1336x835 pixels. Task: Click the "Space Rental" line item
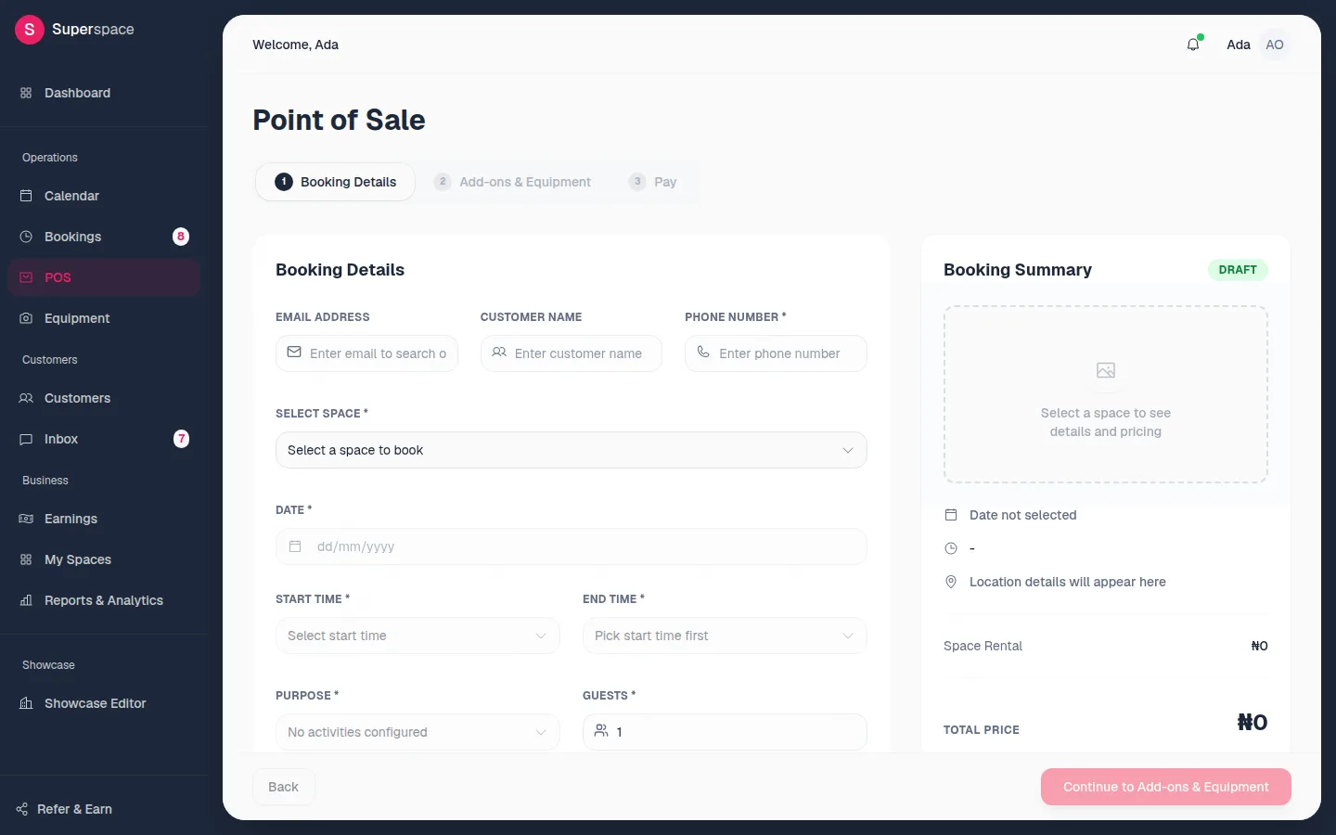click(x=1106, y=646)
